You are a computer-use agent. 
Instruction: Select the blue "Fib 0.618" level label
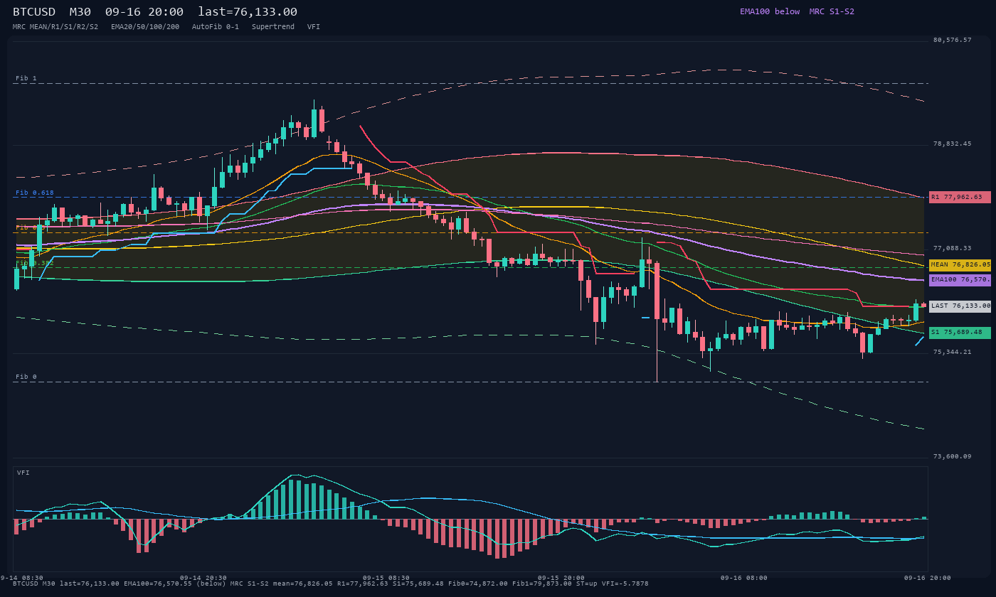35,193
